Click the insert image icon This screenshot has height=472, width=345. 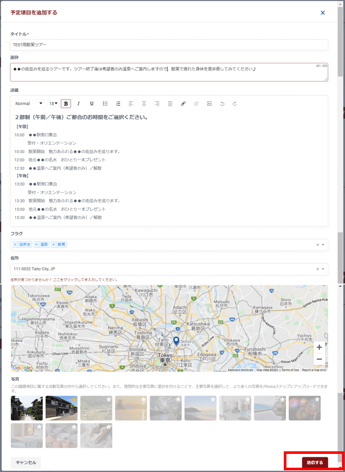[x=209, y=103]
